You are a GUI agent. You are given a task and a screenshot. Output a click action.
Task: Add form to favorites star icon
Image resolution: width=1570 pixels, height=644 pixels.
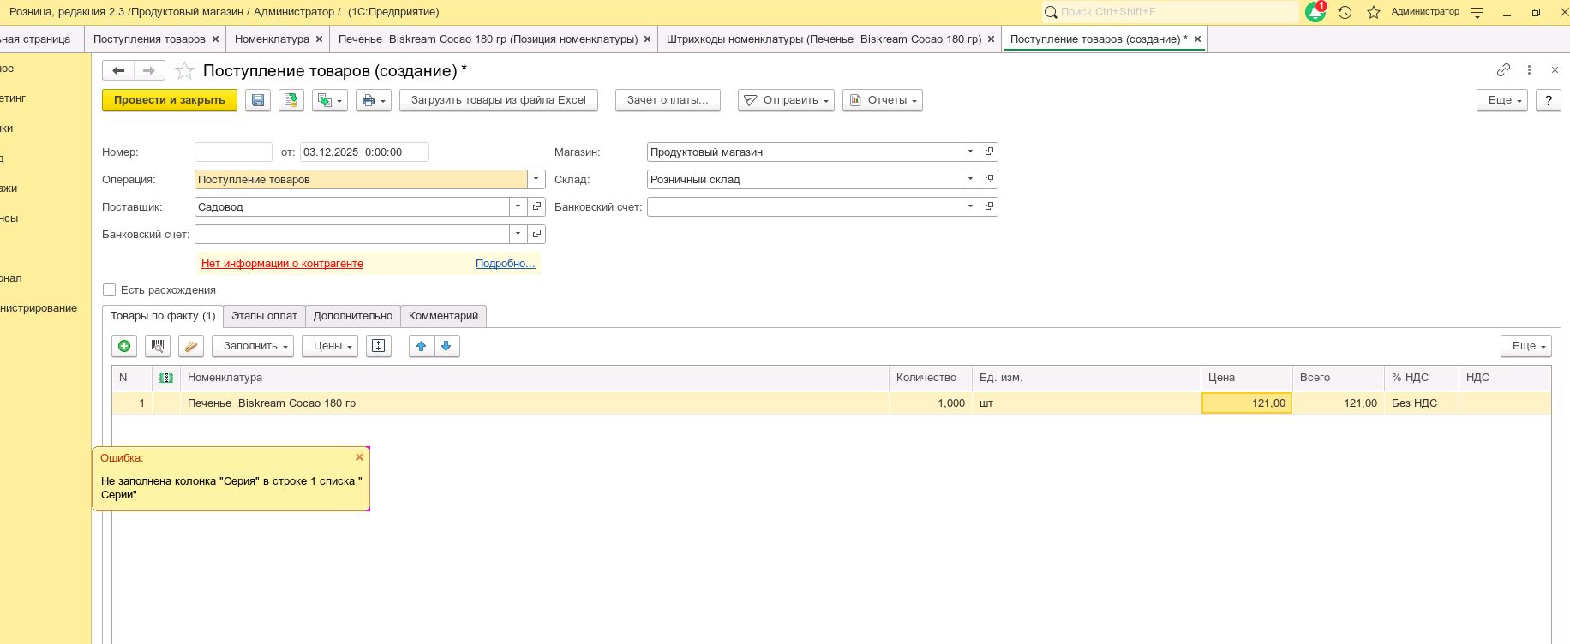(184, 71)
